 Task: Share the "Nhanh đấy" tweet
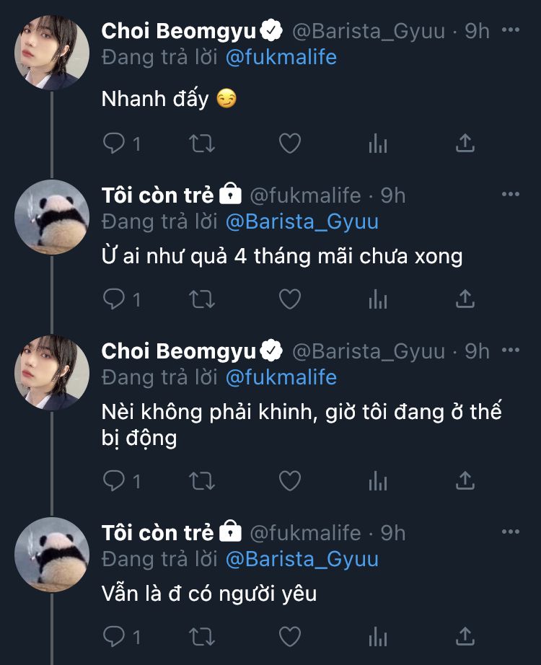465,144
